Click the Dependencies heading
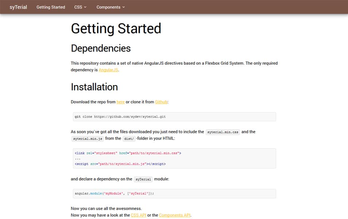 tap(101, 49)
